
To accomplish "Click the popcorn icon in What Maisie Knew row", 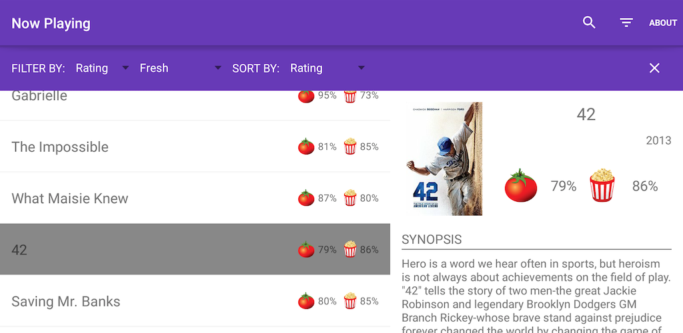I will tap(350, 198).
